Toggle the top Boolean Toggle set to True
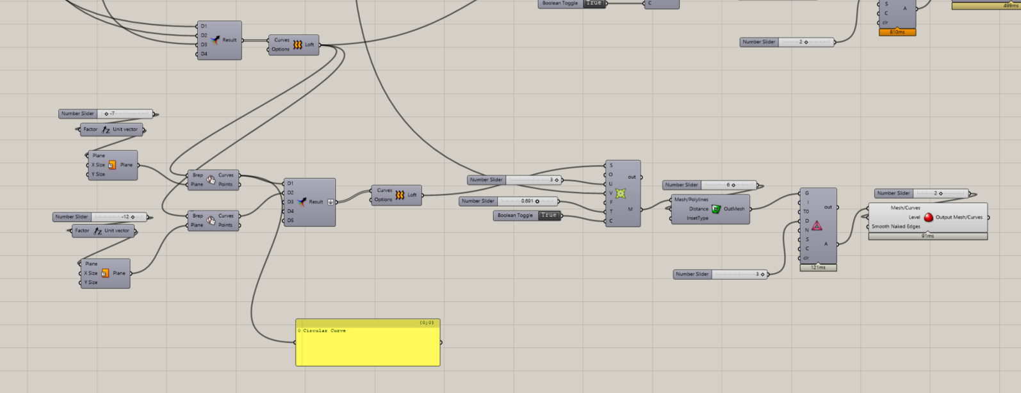The height and width of the screenshot is (393, 1021). click(594, 3)
